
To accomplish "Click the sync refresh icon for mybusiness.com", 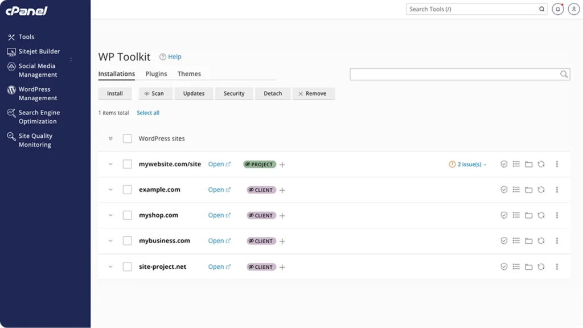I will pyautogui.click(x=541, y=241).
